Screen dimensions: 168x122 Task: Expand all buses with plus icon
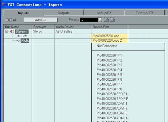[7, 20]
